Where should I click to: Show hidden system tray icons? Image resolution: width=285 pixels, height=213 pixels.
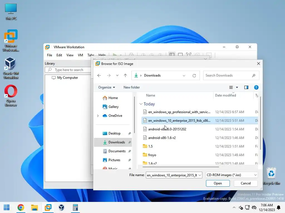[234, 207]
